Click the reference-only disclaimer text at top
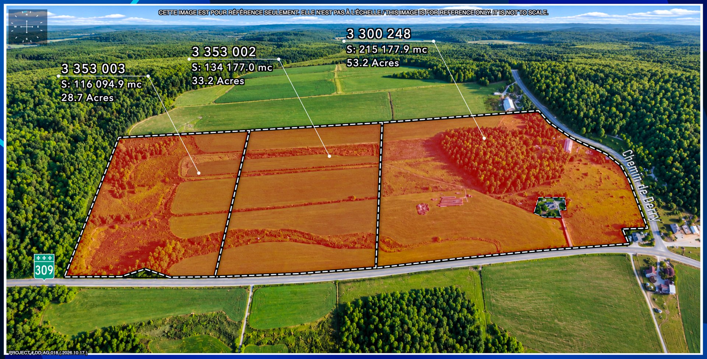This screenshot has height=359, width=707. 353,13
